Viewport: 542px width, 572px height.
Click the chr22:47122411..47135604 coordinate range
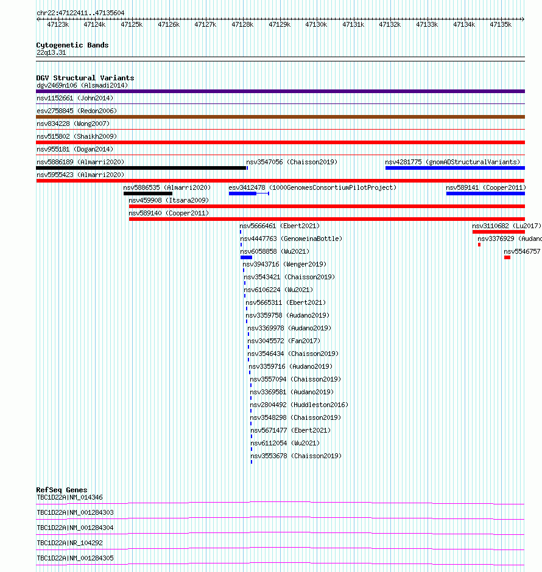click(80, 13)
